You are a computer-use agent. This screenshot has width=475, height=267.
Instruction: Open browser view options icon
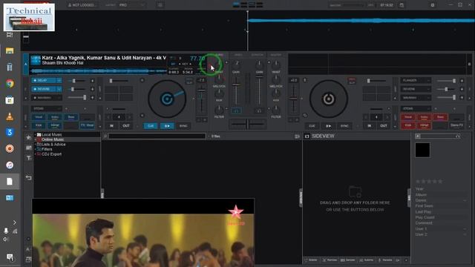coord(297,136)
